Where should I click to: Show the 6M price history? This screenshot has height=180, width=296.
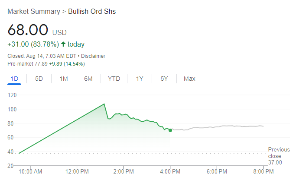88,79
